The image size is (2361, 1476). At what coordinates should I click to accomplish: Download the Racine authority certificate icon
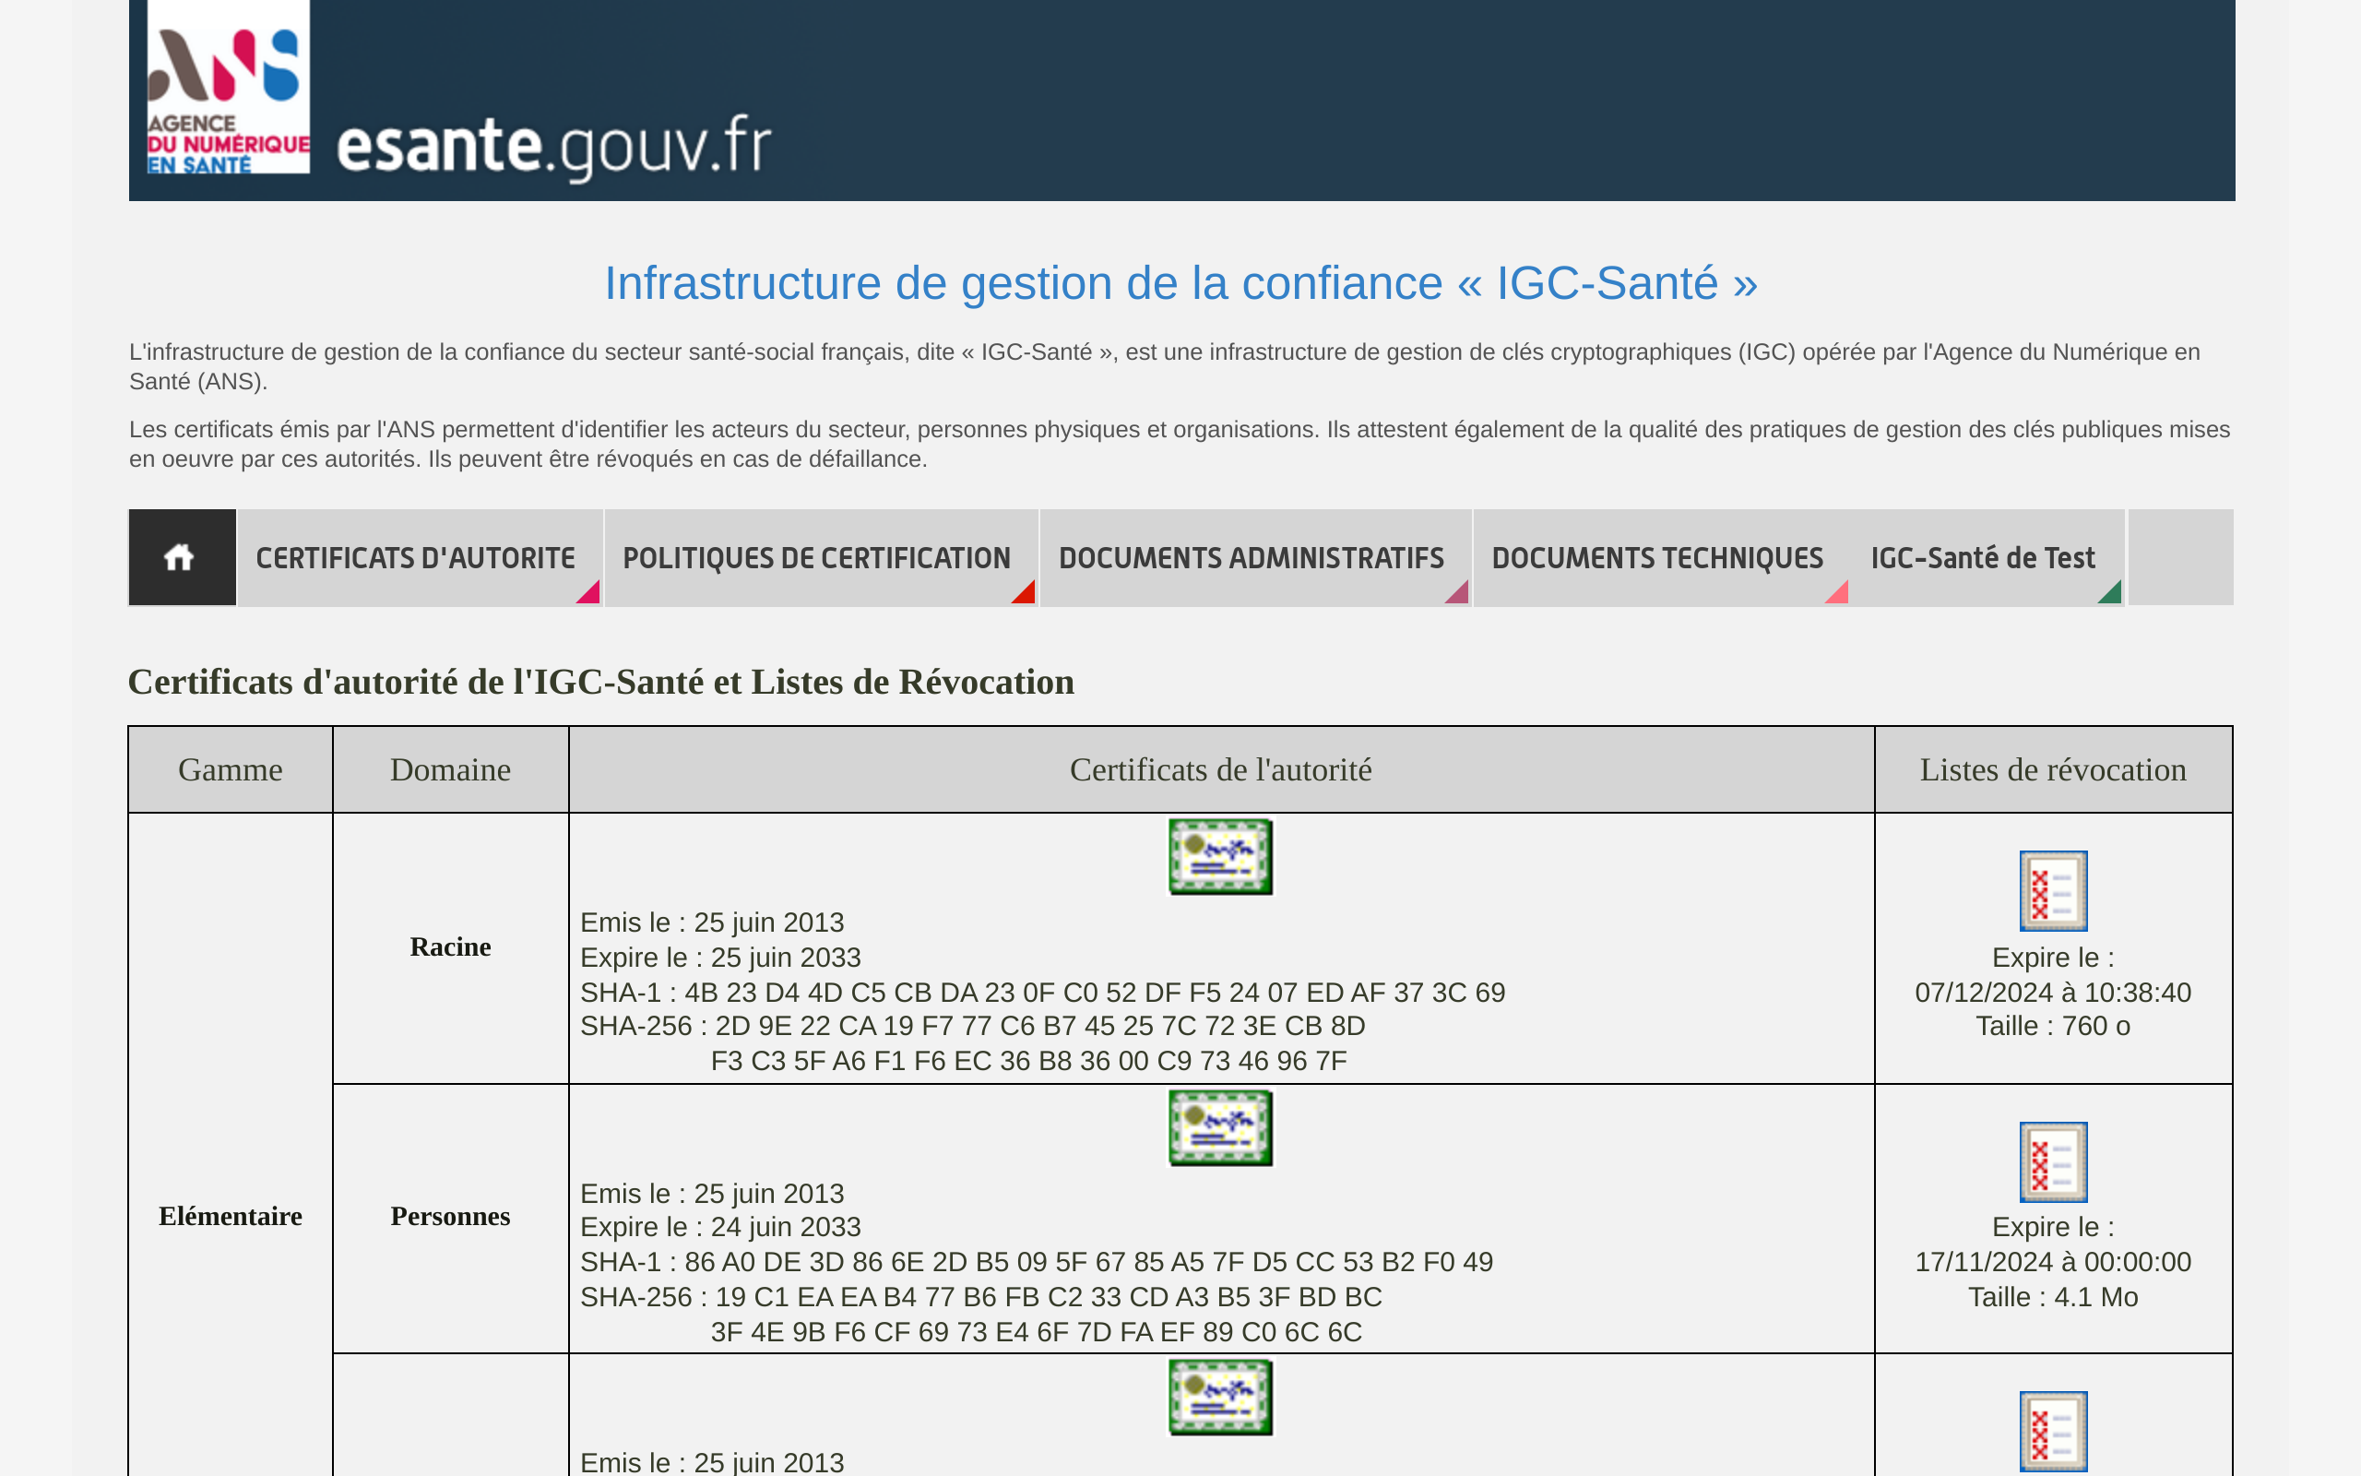pos(1220,856)
